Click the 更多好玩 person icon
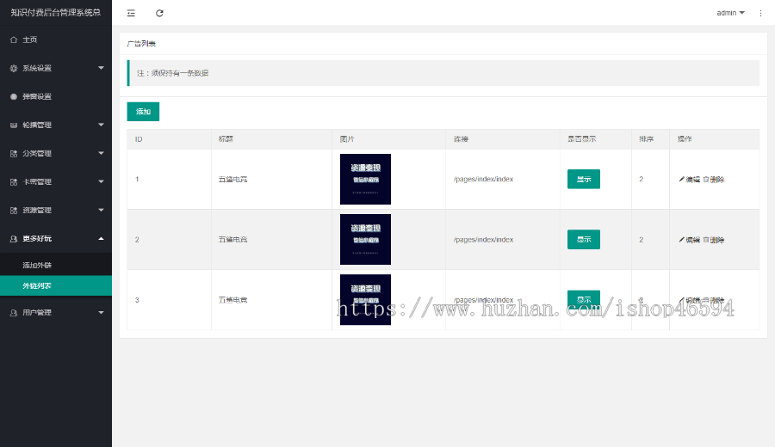This screenshot has width=775, height=447. (x=14, y=239)
